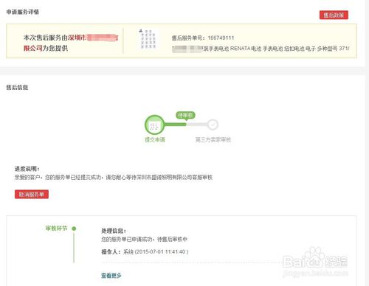
Task: Click the RENATA watch battery product title
Action: tap(261, 49)
